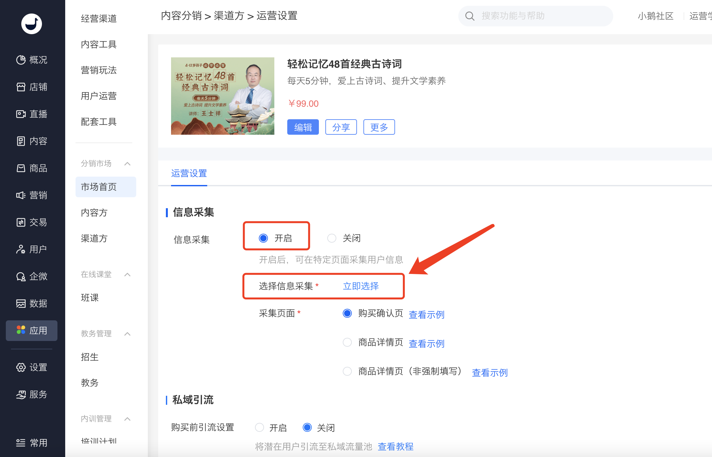This screenshot has height=457, width=712.
Task: Open 配套工具 in the secondary menu
Action: tap(99, 122)
